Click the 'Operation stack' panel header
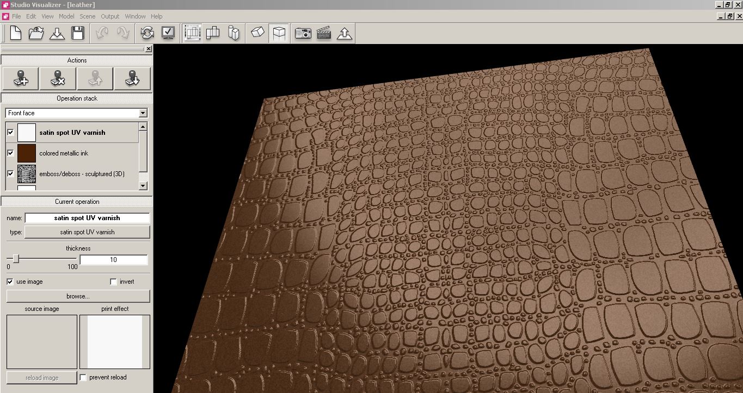 pyautogui.click(x=77, y=98)
